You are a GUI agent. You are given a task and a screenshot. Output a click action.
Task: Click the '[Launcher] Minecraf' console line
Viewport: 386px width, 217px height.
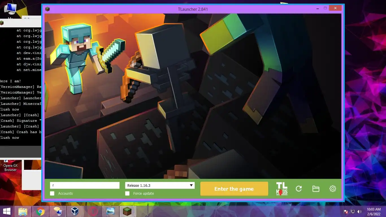21,104
